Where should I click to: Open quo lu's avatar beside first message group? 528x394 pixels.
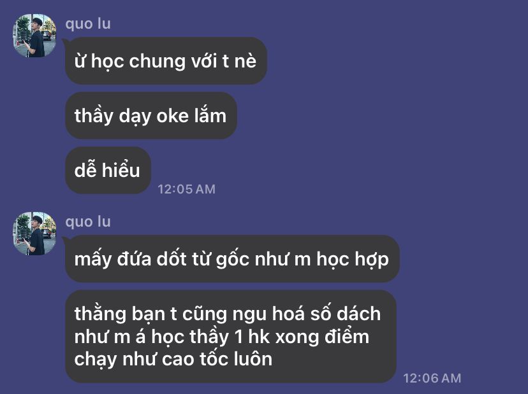[34, 36]
